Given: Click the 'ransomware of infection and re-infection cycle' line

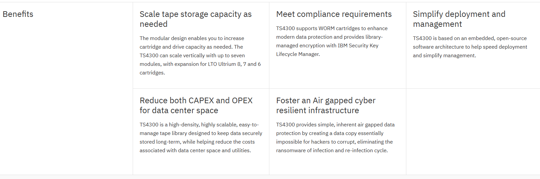Looking at the screenshot, I should click(332, 151).
